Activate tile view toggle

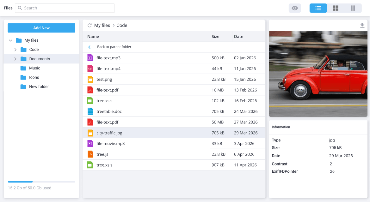336,8
